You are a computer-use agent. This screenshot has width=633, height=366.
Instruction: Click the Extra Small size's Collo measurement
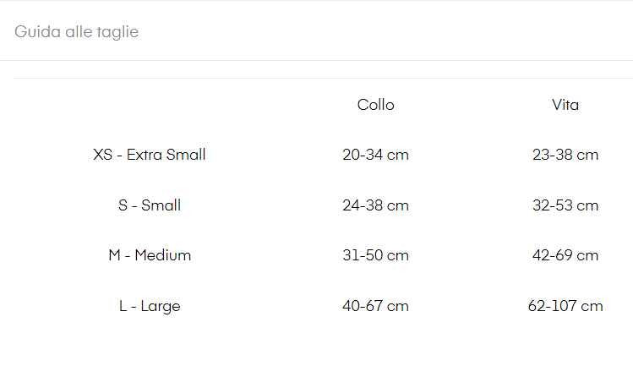tap(375, 155)
